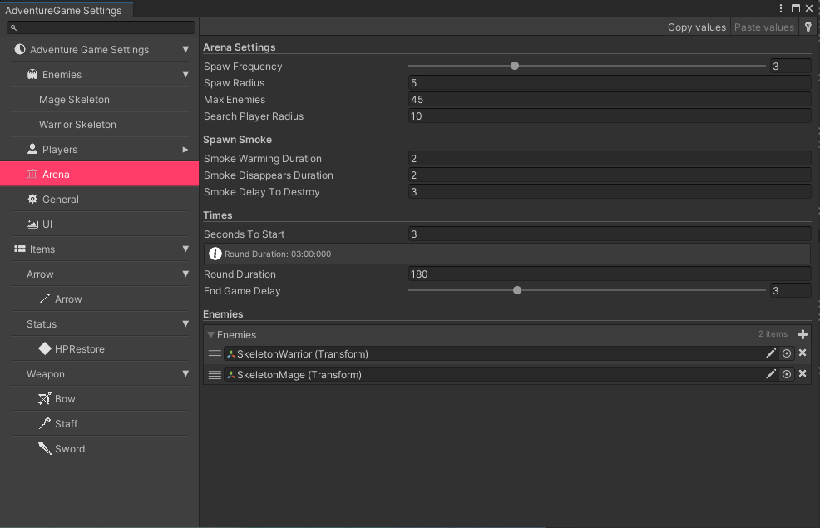820x528 pixels.
Task: Click the End Game Delay slider handle
Action: (x=517, y=290)
